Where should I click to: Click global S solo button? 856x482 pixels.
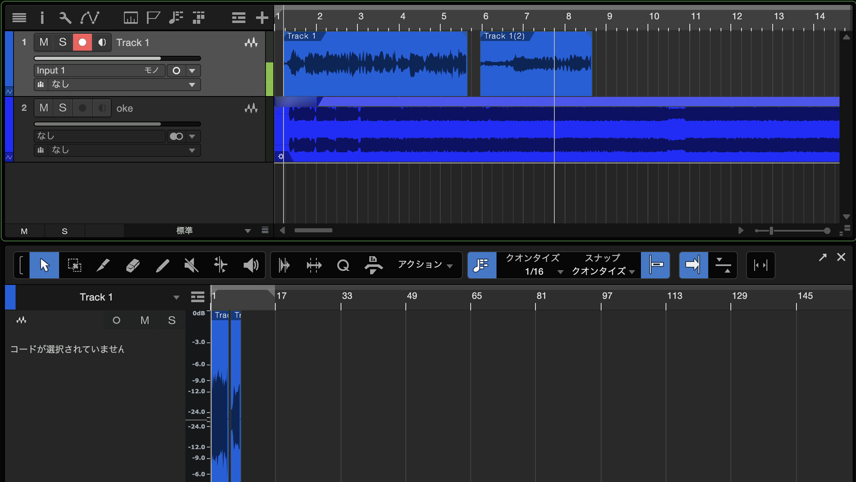point(65,231)
